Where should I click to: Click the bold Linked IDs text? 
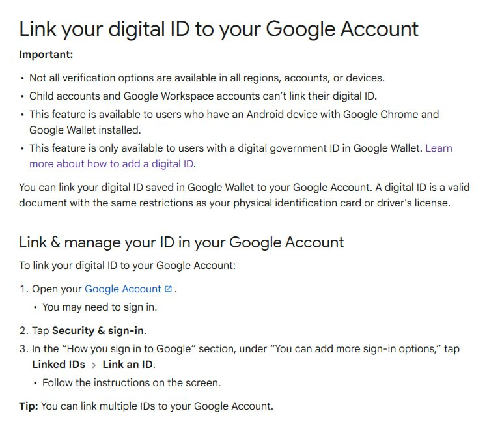tap(59, 365)
